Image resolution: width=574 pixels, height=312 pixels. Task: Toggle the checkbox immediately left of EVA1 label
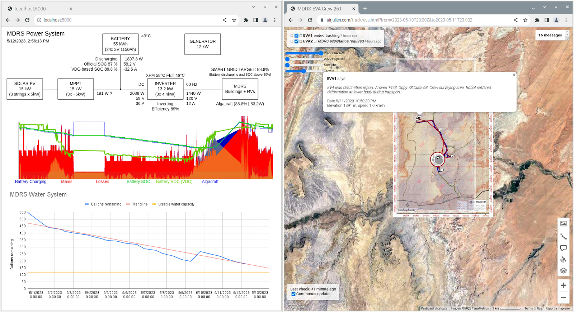click(x=301, y=36)
